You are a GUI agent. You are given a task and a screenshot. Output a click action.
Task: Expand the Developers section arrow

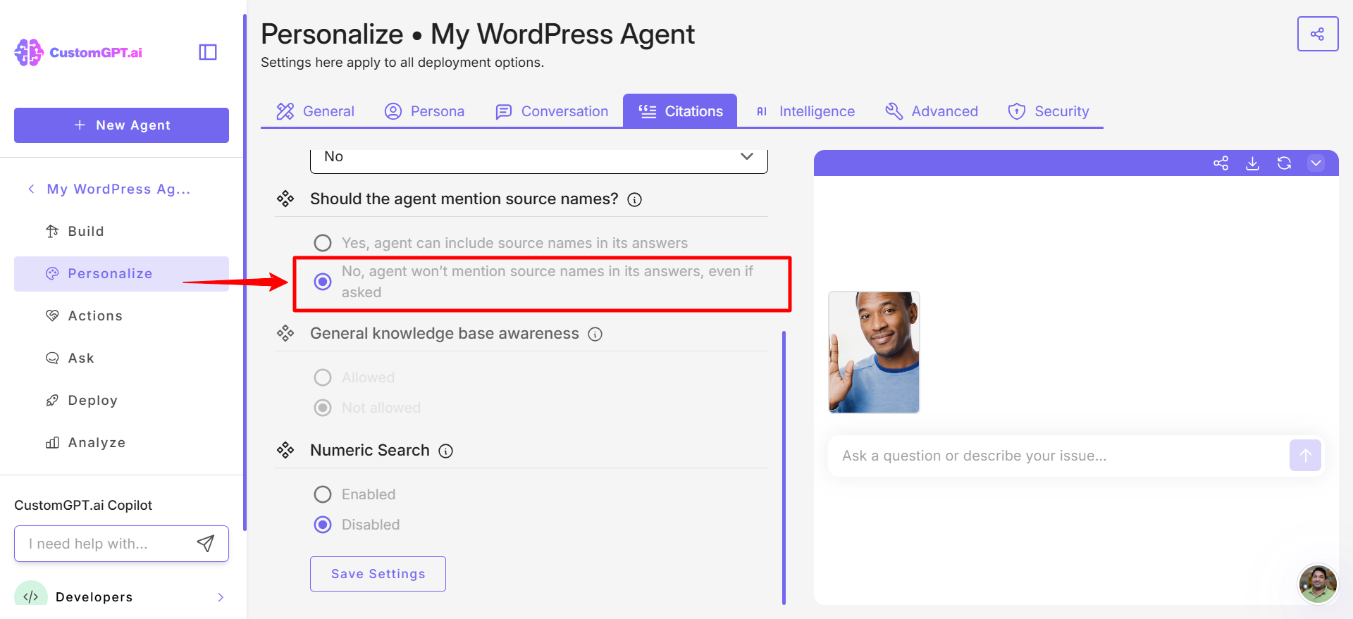click(221, 597)
